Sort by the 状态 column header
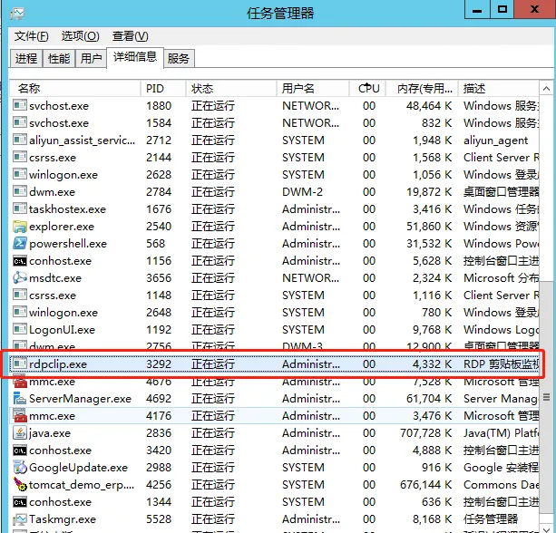The height and width of the screenshot is (533, 556). (231, 88)
